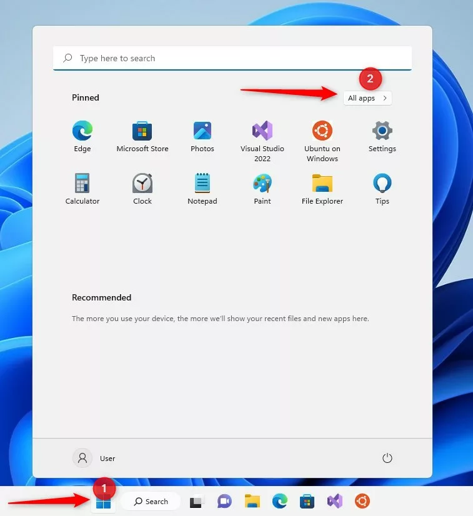
Task: Open the User account avatar
Action: click(x=82, y=458)
